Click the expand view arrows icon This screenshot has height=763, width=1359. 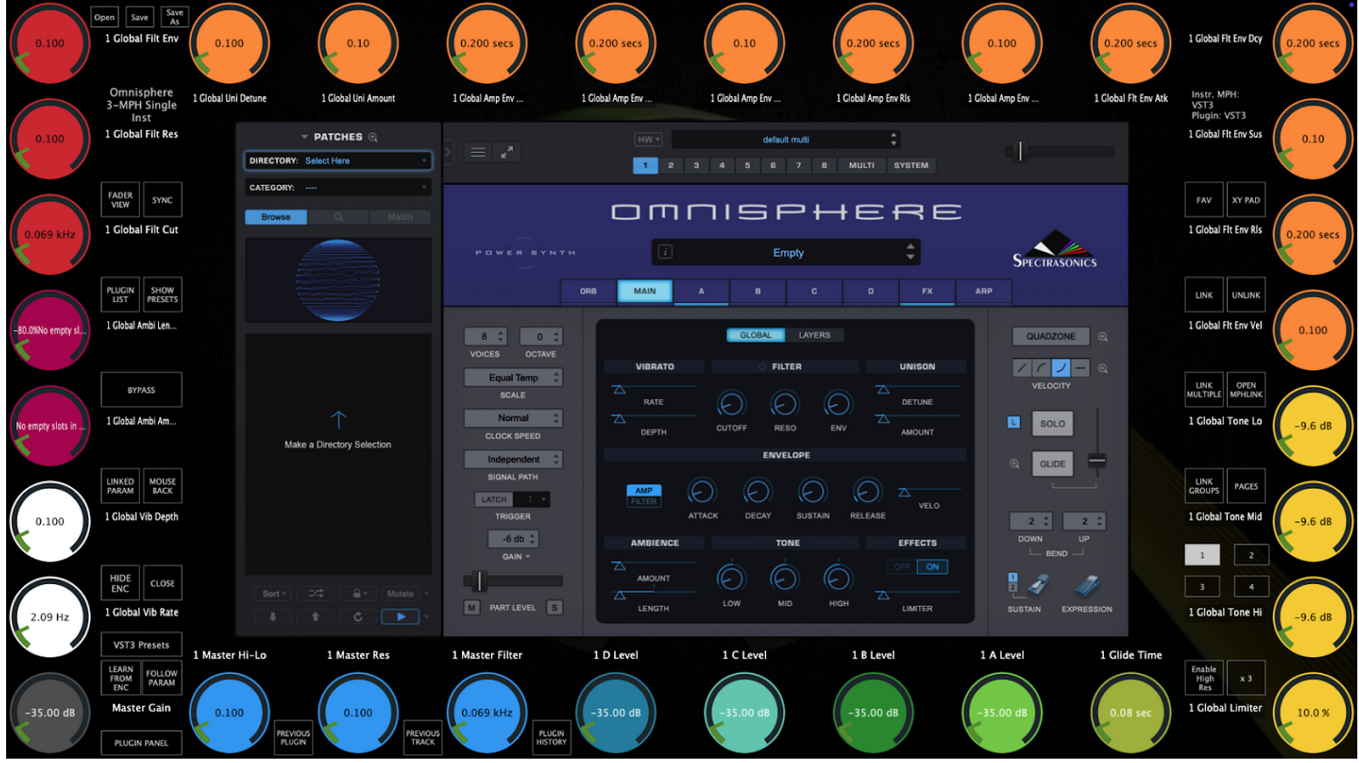click(x=507, y=152)
